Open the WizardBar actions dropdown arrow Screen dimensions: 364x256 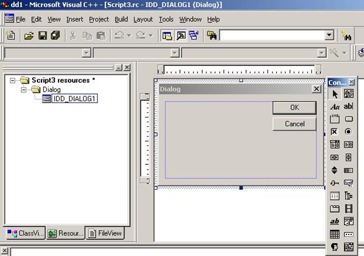click(345, 53)
